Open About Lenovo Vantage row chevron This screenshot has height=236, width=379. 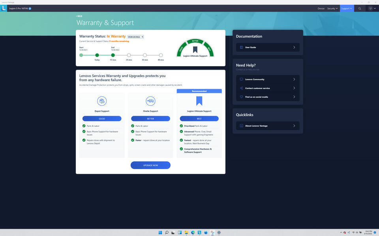[294, 126]
